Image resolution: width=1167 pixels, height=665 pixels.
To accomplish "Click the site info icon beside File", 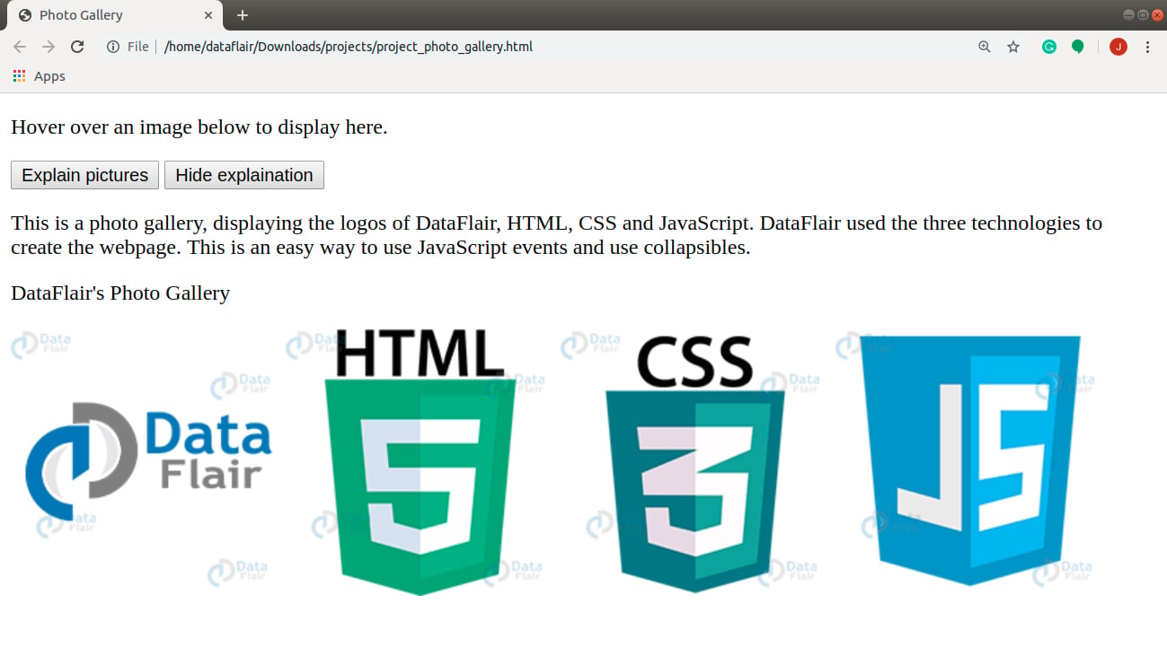I will [113, 47].
